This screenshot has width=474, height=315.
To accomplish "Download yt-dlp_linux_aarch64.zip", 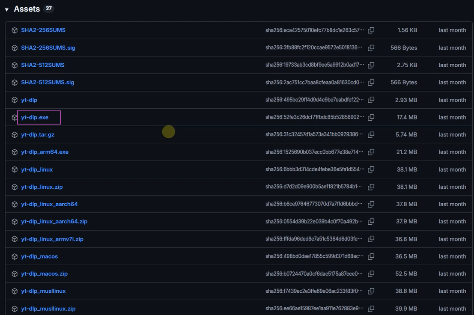I will [x=54, y=222].
